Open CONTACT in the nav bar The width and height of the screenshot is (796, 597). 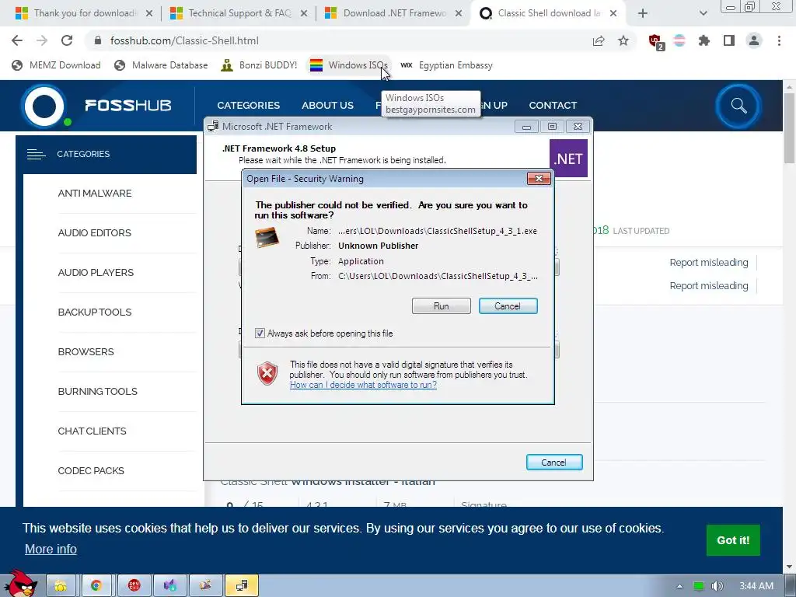click(553, 106)
